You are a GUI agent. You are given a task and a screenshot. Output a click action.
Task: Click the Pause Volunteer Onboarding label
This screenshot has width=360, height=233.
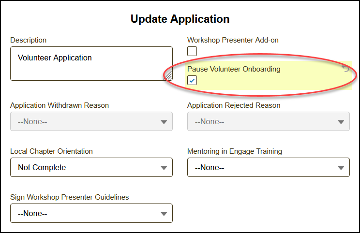[234, 69]
